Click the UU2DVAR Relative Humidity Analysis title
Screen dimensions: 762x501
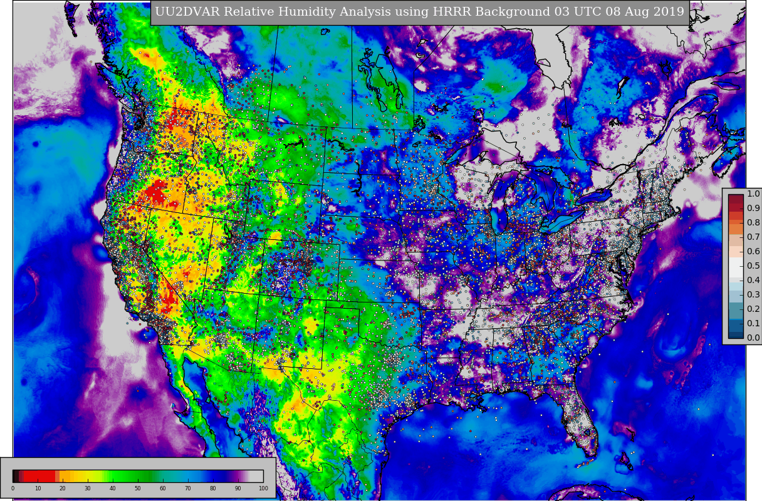420,13
